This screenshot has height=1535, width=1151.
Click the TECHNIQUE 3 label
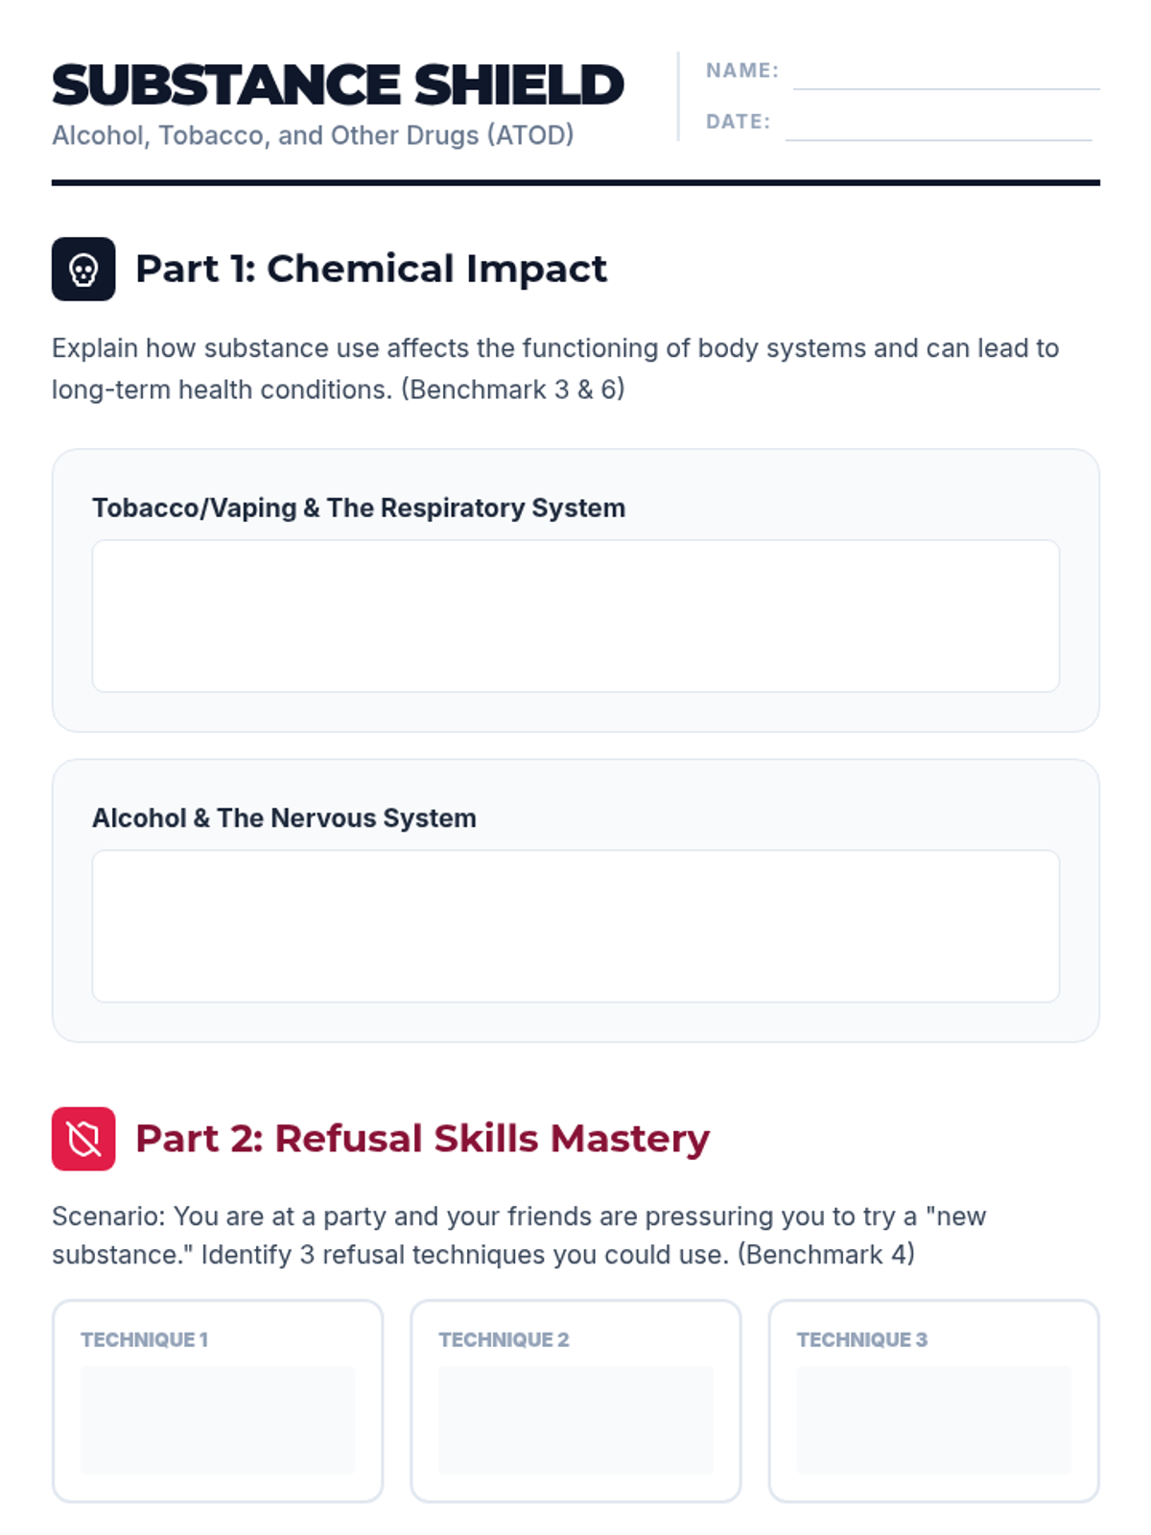861,1339
